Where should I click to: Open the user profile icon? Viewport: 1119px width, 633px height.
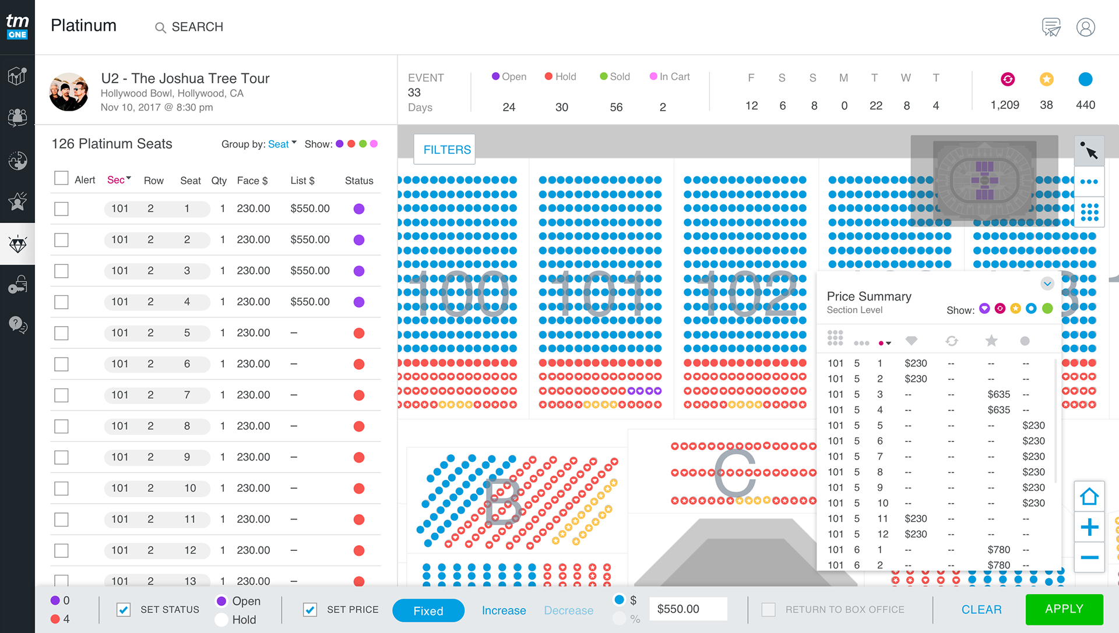(1086, 27)
